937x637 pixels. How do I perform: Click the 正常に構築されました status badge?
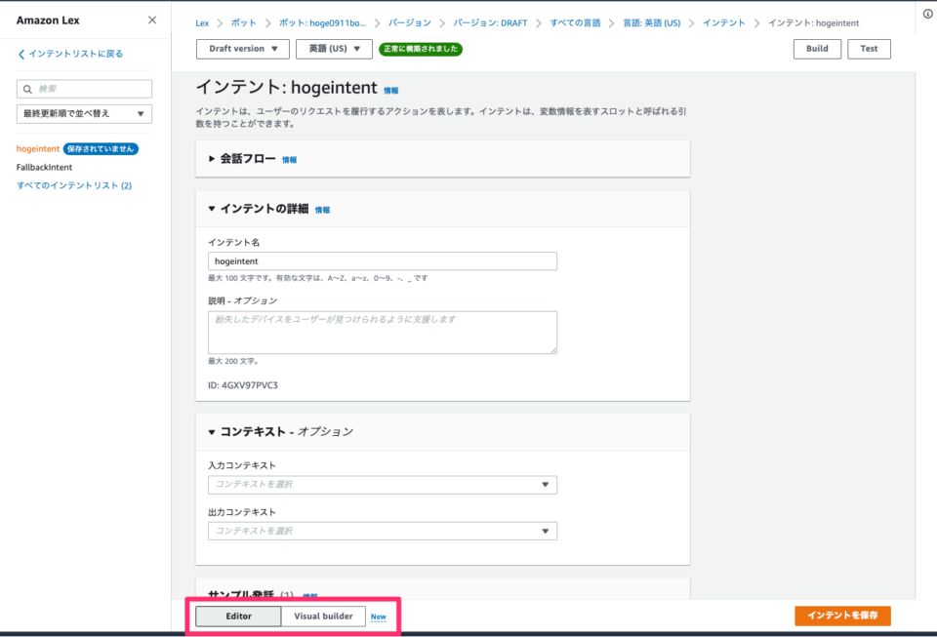[x=421, y=49]
